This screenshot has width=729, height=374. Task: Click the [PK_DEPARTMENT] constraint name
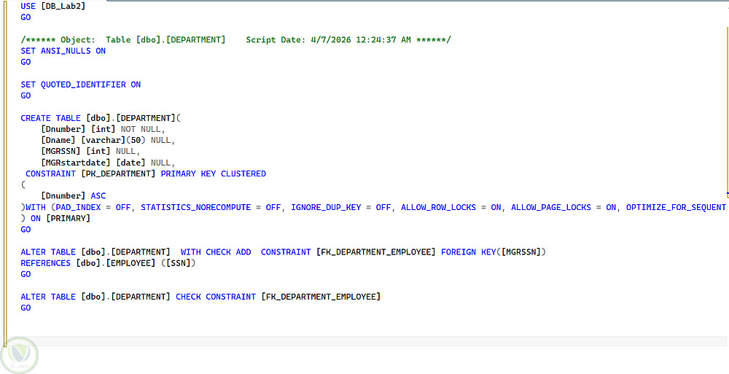click(x=118, y=174)
